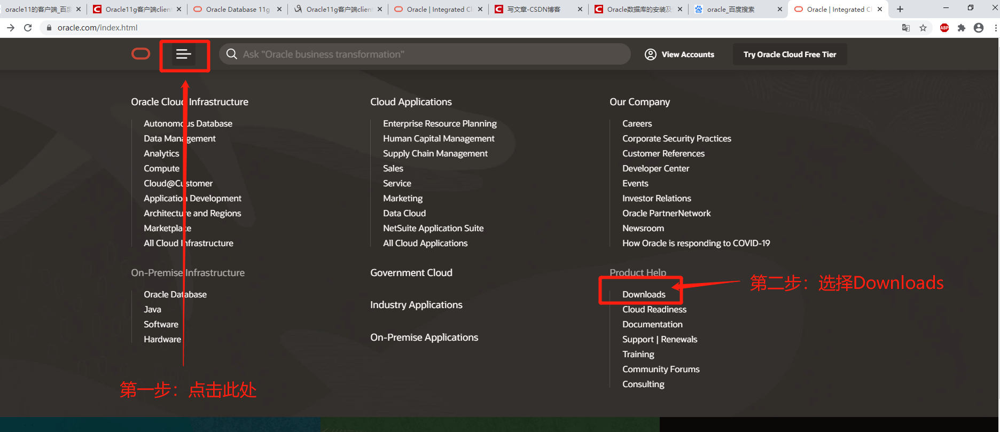Open Oracle PartnerNetwork link
The width and height of the screenshot is (1000, 432).
coord(666,213)
